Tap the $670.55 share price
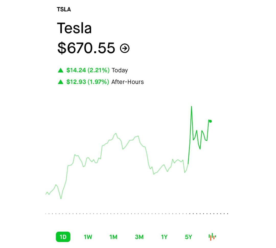 pos(86,48)
